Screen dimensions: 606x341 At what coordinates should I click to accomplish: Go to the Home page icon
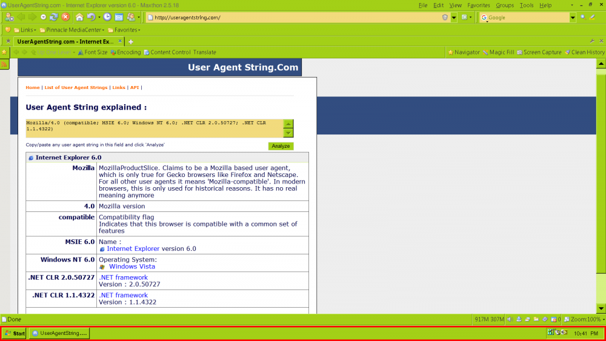79,17
